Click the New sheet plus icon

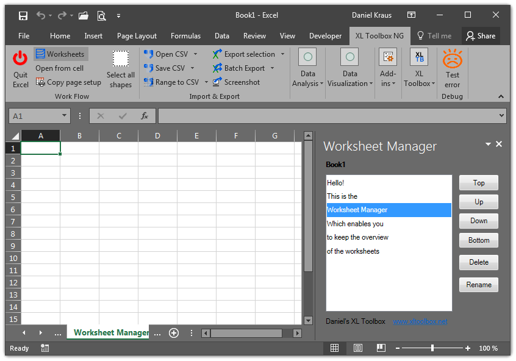click(x=174, y=333)
